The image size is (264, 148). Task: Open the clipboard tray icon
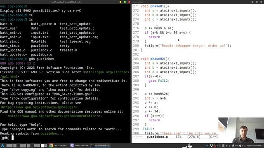click(x=223, y=146)
